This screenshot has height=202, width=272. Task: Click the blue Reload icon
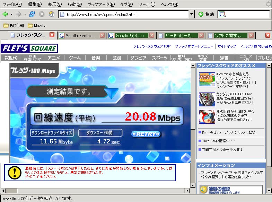coord(32,14)
